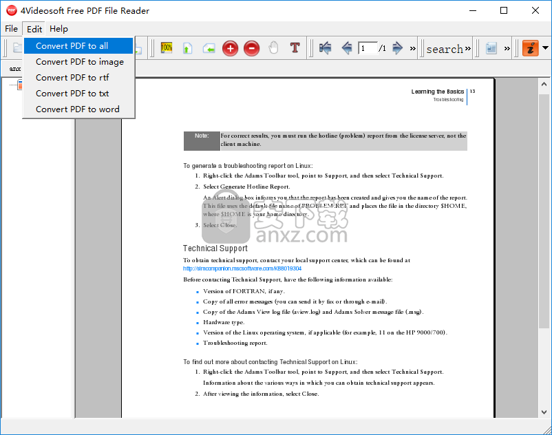552x435 pixels.
Task: Zoom in with the red plus icon
Action: tap(231, 48)
